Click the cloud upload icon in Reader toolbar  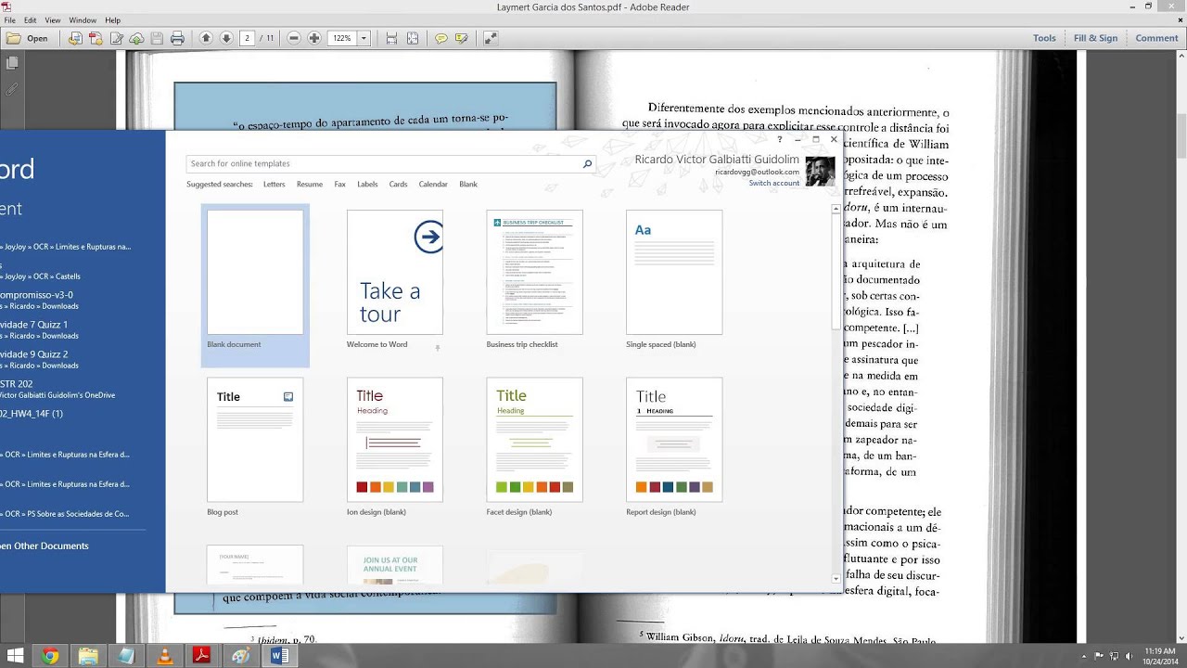tap(136, 38)
